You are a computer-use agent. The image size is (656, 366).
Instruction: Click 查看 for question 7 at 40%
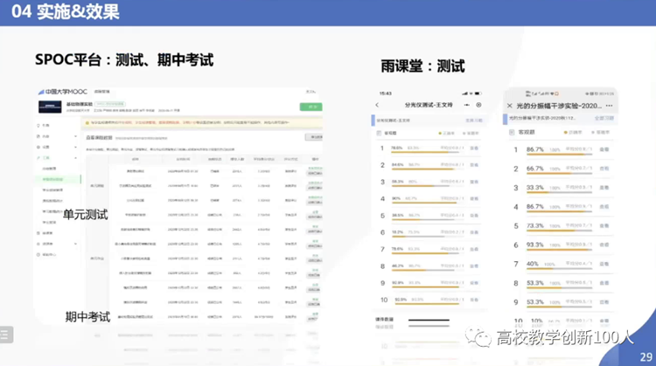click(x=604, y=264)
